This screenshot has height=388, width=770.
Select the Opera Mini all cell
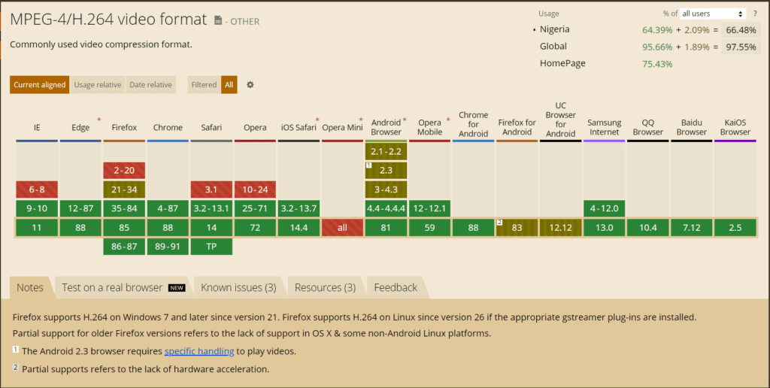342,228
